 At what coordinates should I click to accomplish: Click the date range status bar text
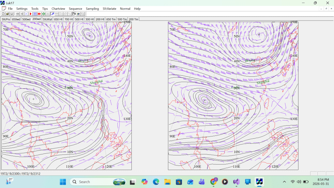21,174
